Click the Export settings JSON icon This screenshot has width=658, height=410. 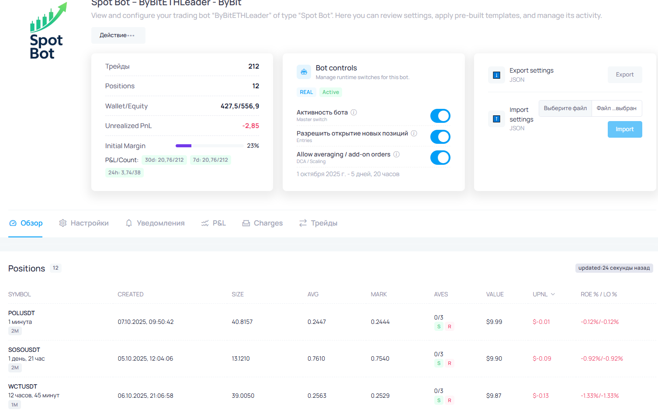coord(496,75)
